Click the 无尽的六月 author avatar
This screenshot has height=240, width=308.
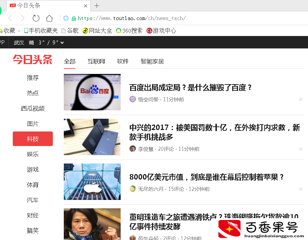point(133,189)
